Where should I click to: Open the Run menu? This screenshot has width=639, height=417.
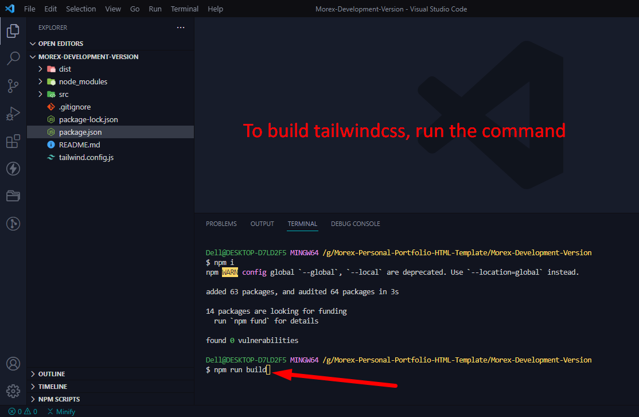click(155, 9)
